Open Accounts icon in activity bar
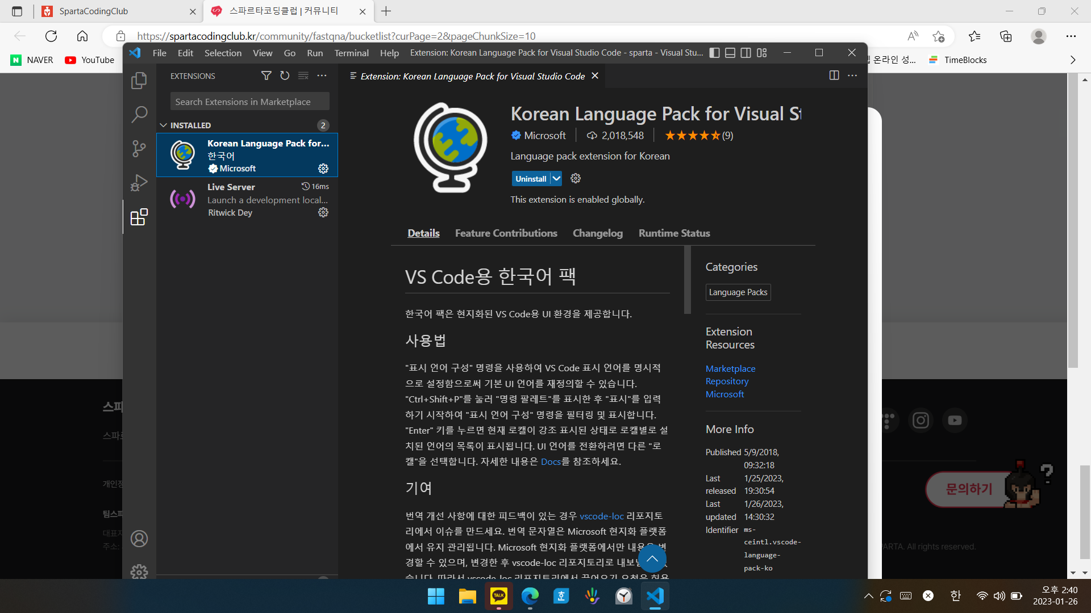Viewport: 1091px width, 613px height. coord(139,539)
